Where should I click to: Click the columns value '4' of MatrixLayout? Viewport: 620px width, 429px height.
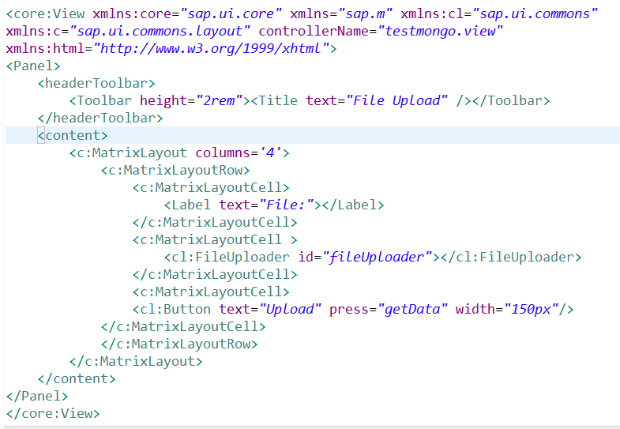point(270,152)
